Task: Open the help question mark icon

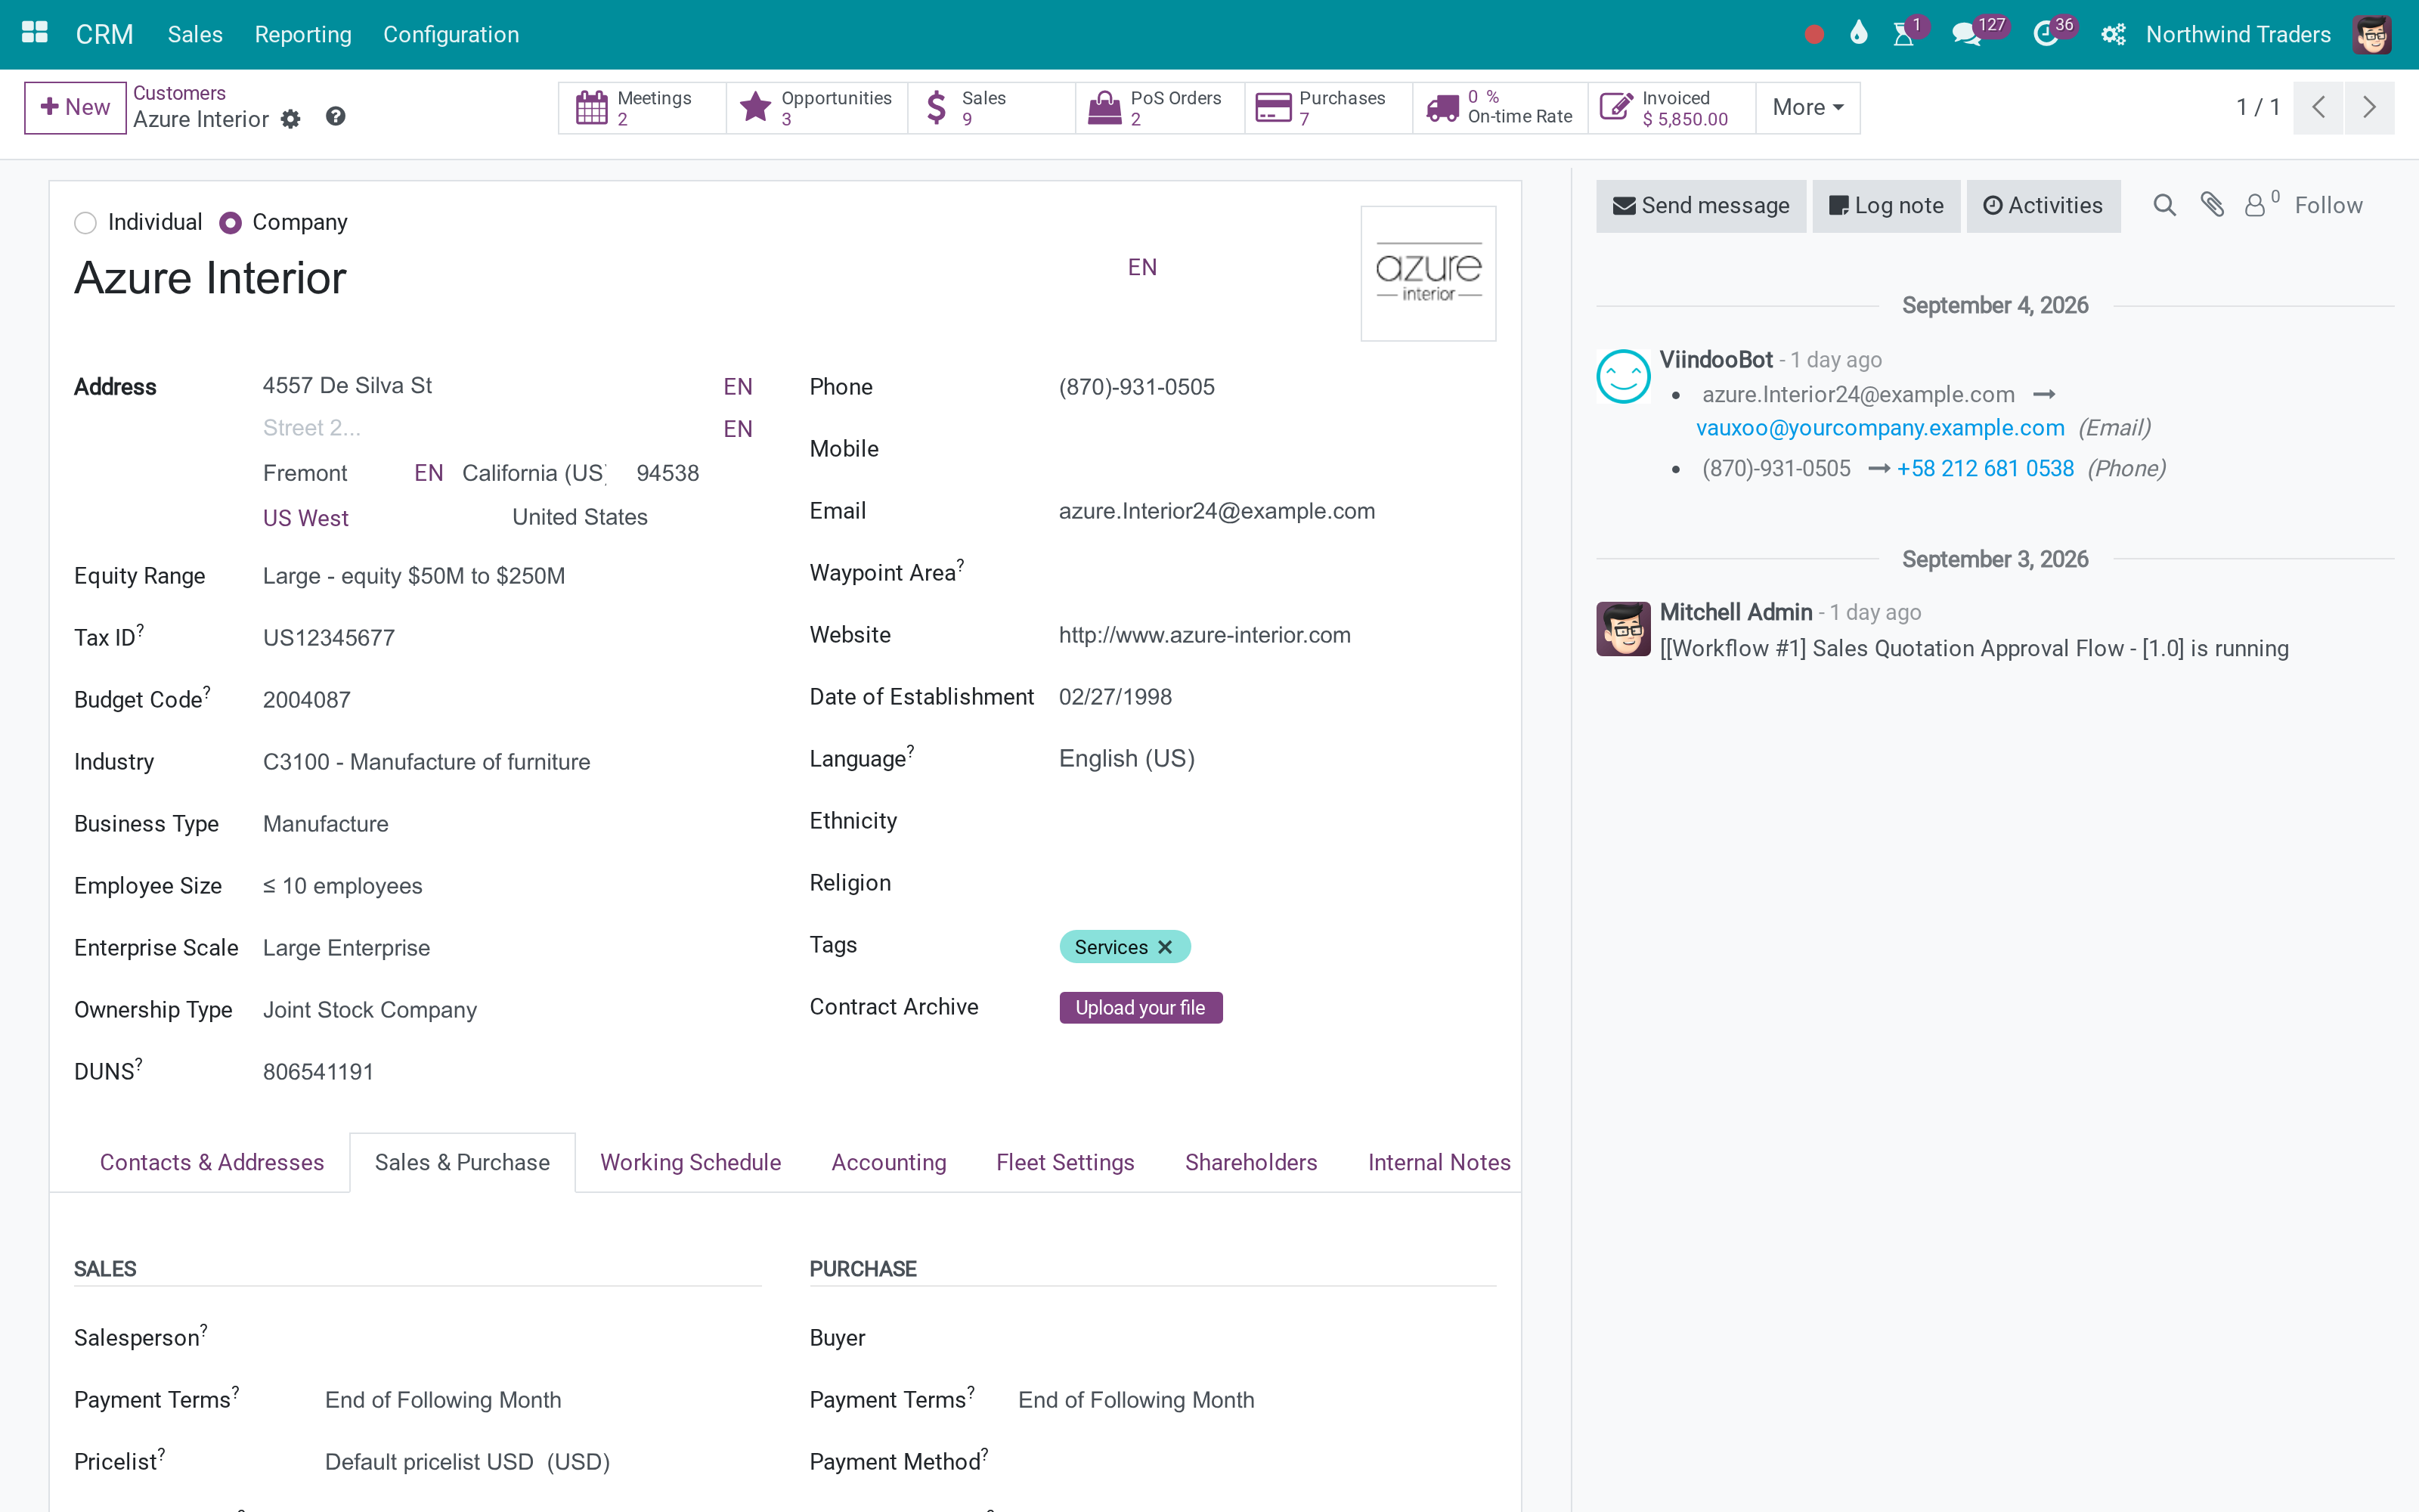Action: tap(336, 117)
